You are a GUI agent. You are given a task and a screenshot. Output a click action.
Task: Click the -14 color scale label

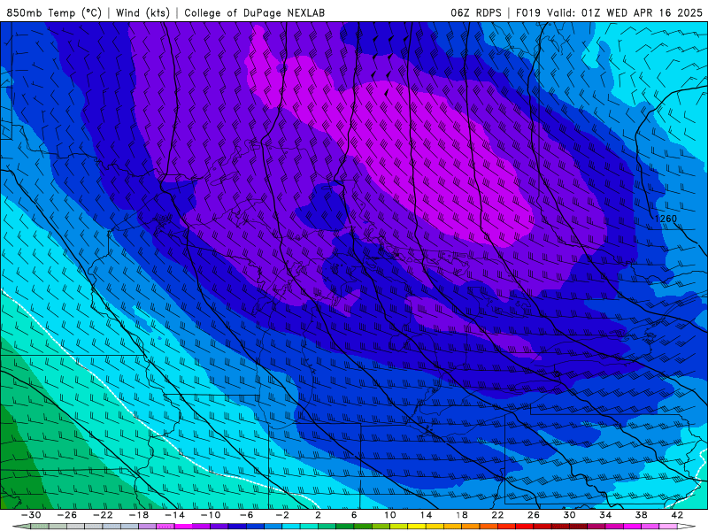(x=174, y=515)
